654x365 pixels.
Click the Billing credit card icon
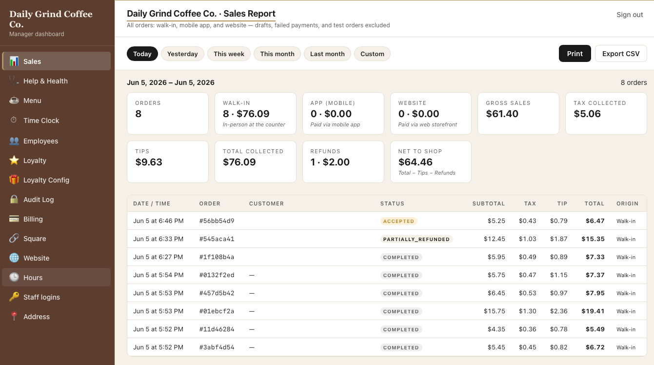pyautogui.click(x=14, y=219)
